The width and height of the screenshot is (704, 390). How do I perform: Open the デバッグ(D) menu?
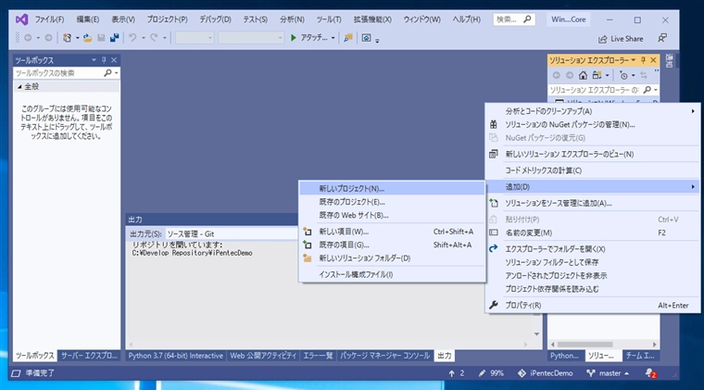[x=215, y=19]
